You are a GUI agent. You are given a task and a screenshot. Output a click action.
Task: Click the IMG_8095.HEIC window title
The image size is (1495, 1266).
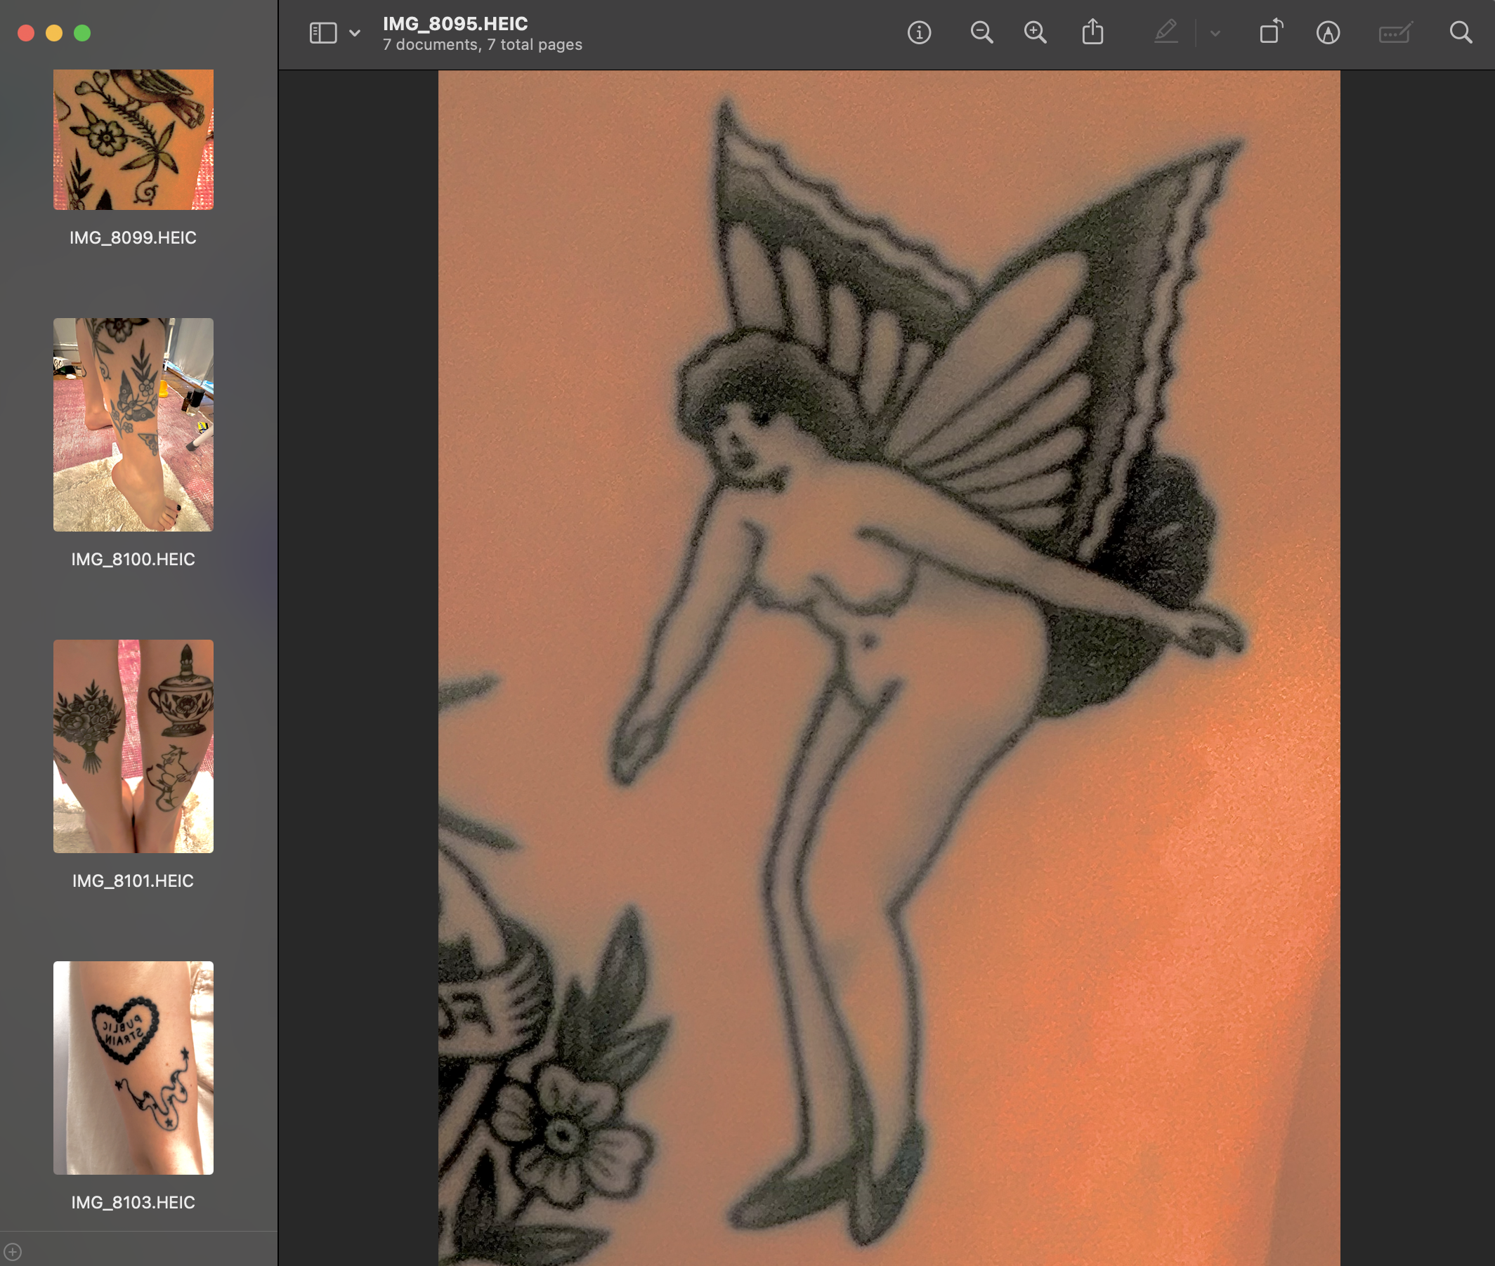(x=455, y=24)
